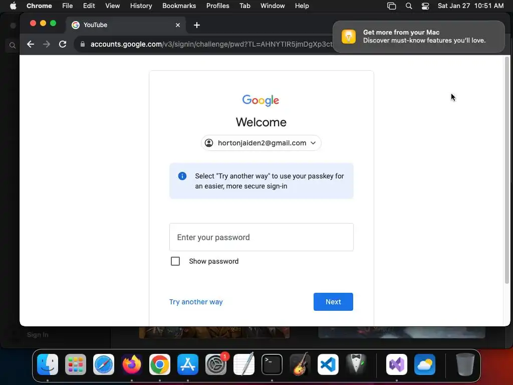The height and width of the screenshot is (385, 513).
Task: Open the History menu
Action: click(x=141, y=6)
